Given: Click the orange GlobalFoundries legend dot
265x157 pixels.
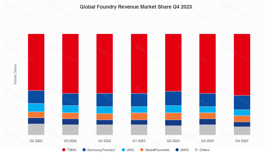Looking at the screenshot, I should [x=142, y=150].
